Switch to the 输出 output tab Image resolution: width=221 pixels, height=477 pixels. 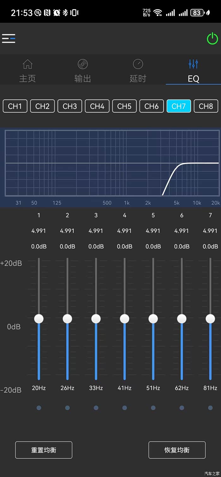83,71
